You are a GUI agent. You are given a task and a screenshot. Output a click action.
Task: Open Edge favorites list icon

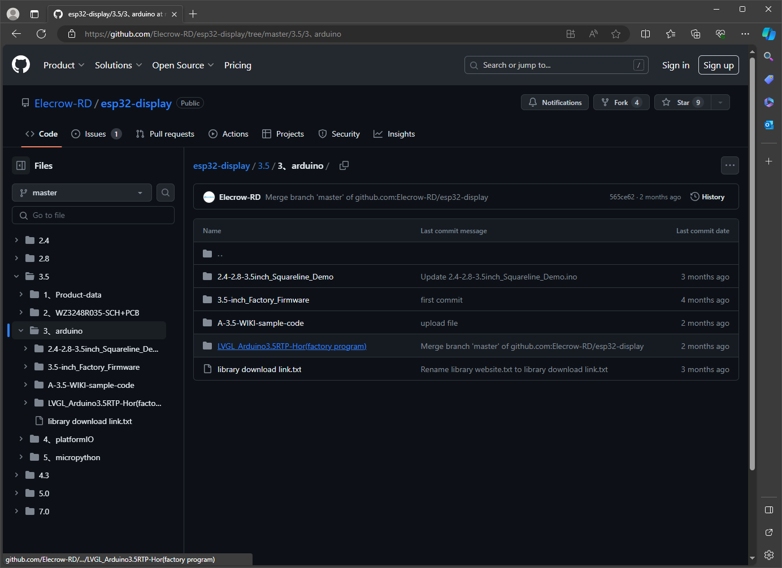tap(671, 34)
